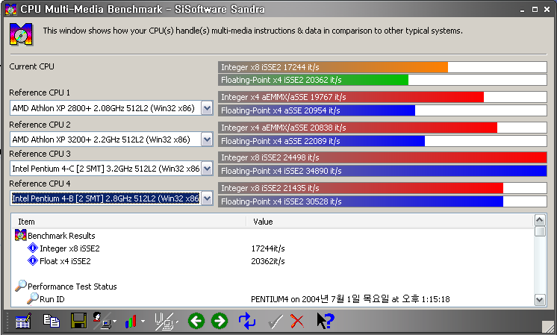Click the grey checkmark OK icon
557x335 pixels.
pyautogui.click(x=276, y=322)
